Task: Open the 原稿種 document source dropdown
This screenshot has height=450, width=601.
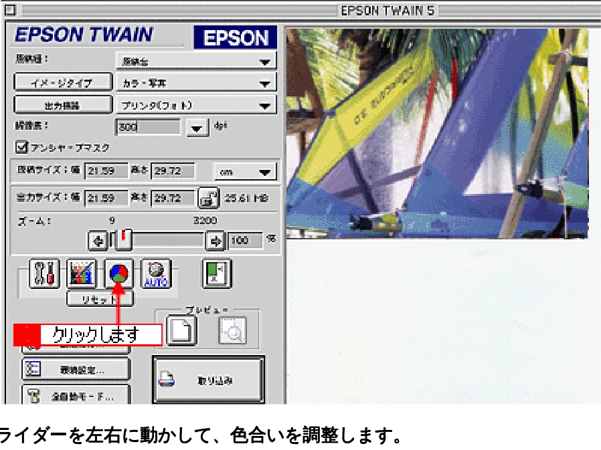Action: click(196, 61)
